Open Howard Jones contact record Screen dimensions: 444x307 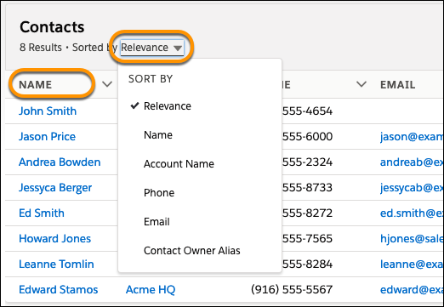pyautogui.click(x=54, y=238)
